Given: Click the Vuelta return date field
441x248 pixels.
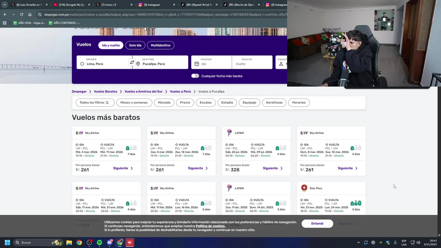Looking at the screenshot, I should 252,62.
